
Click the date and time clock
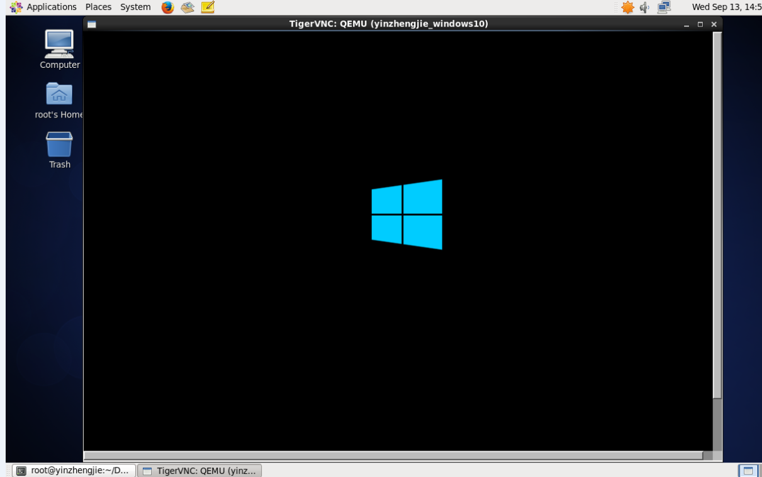pyautogui.click(x=726, y=7)
